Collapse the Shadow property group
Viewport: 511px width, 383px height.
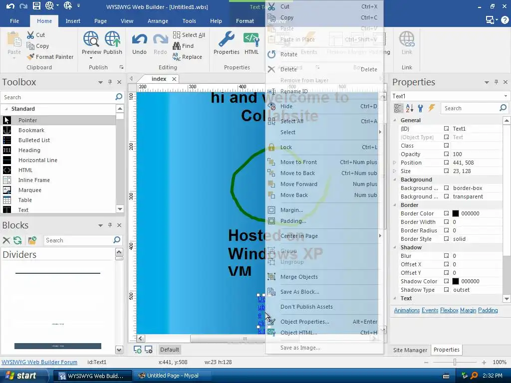(395, 247)
